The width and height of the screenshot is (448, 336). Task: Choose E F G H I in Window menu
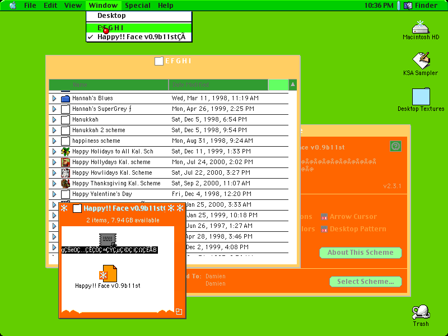click(x=139, y=27)
